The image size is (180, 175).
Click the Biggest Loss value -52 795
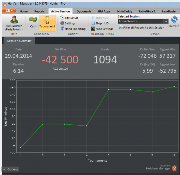pyautogui.click(x=167, y=71)
